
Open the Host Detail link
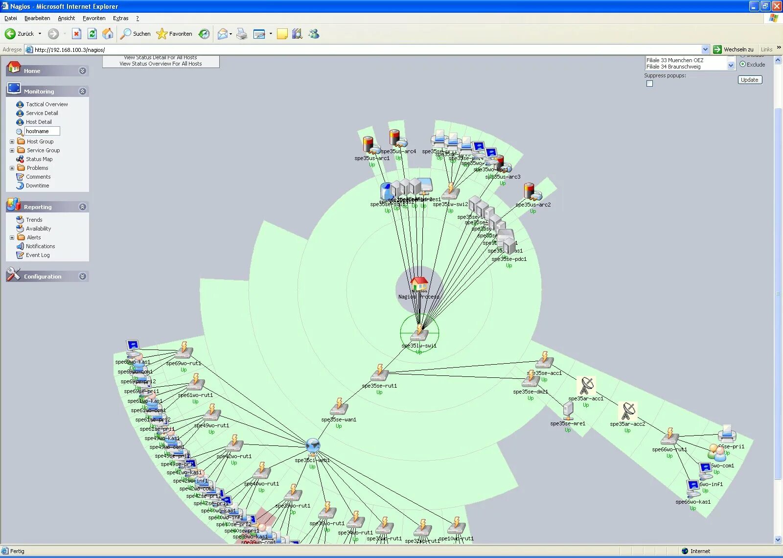pyautogui.click(x=39, y=122)
